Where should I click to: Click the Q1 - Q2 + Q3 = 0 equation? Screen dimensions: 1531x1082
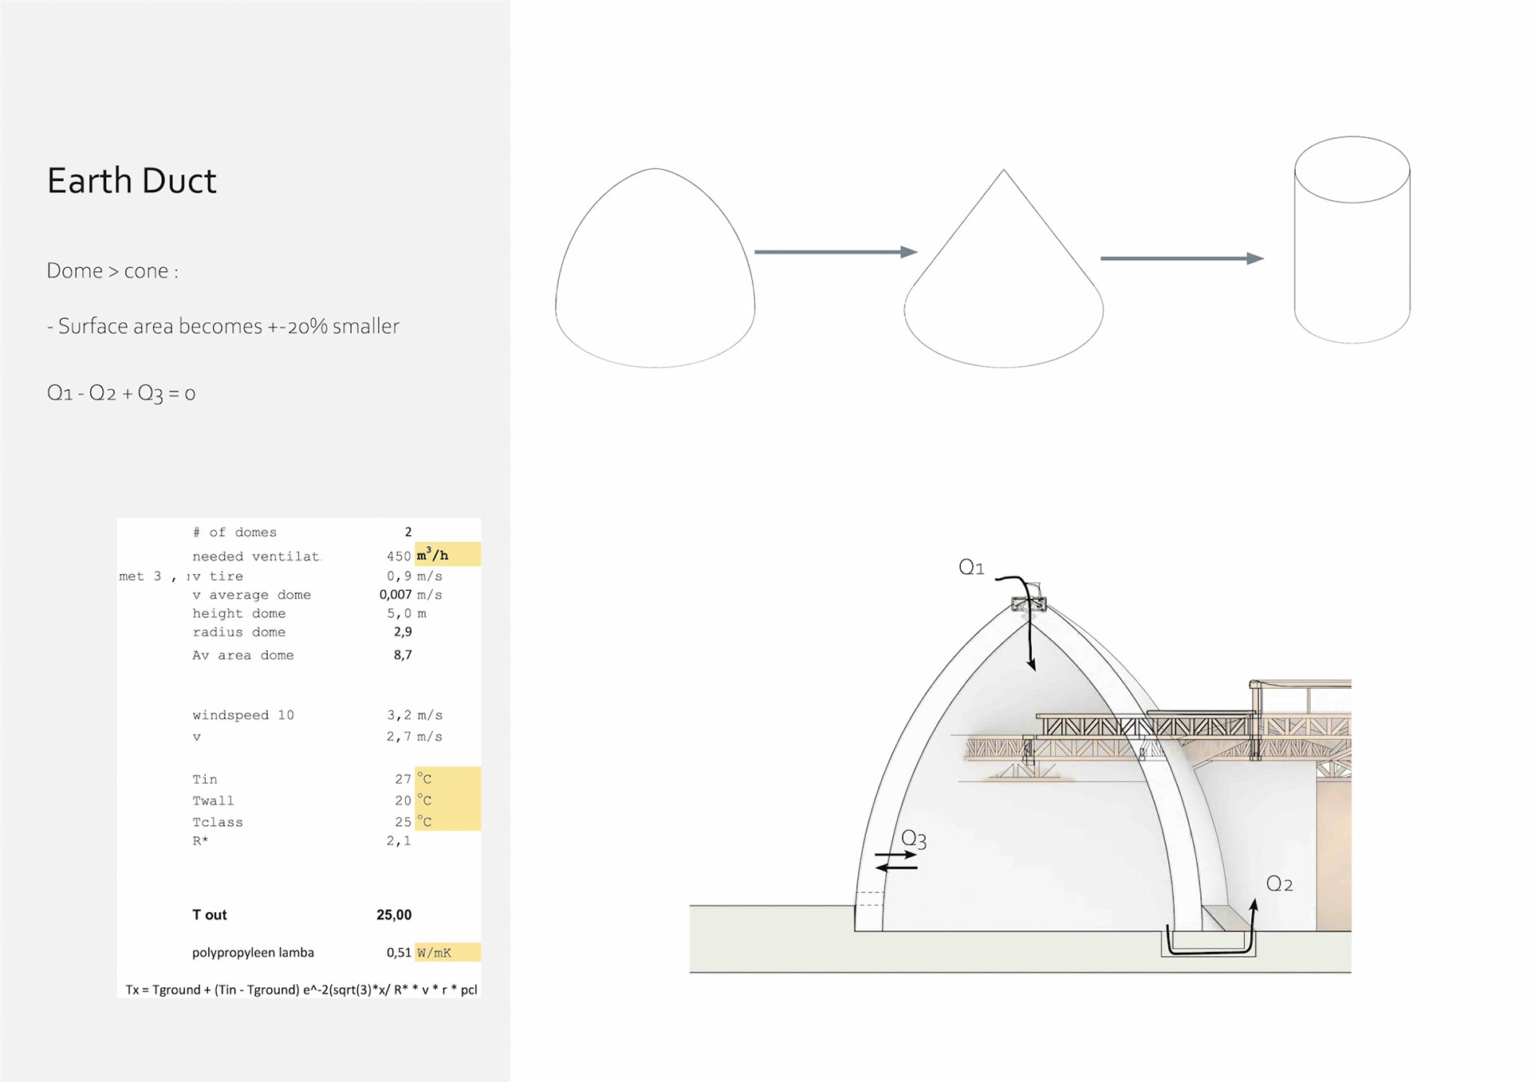[121, 393]
